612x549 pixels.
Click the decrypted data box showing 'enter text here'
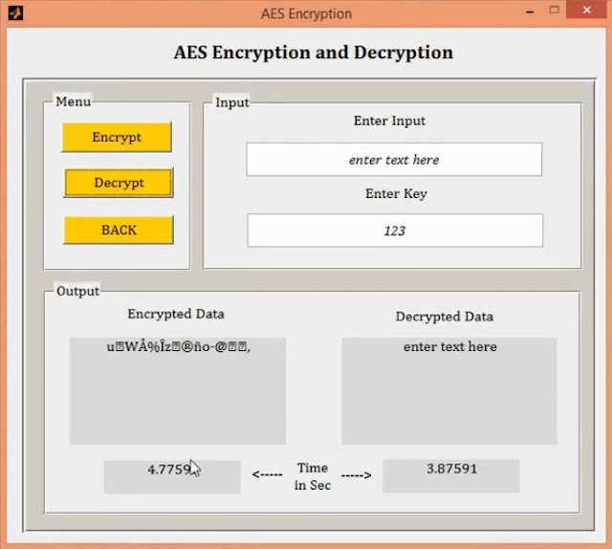click(449, 391)
